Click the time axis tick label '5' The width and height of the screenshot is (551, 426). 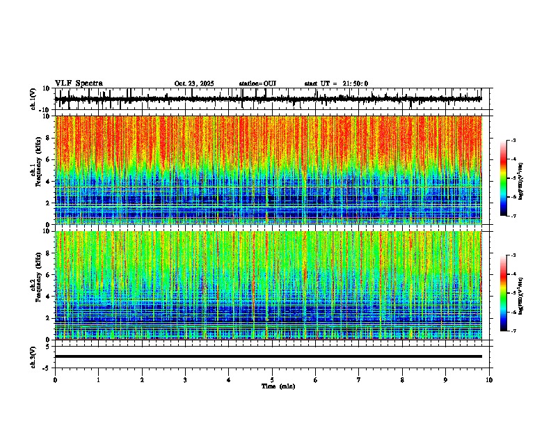pyautogui.click(x=272, y=380)
